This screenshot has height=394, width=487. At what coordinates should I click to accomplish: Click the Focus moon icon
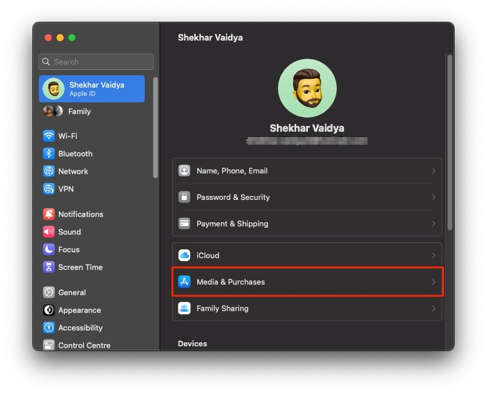(x=49, y=249)
